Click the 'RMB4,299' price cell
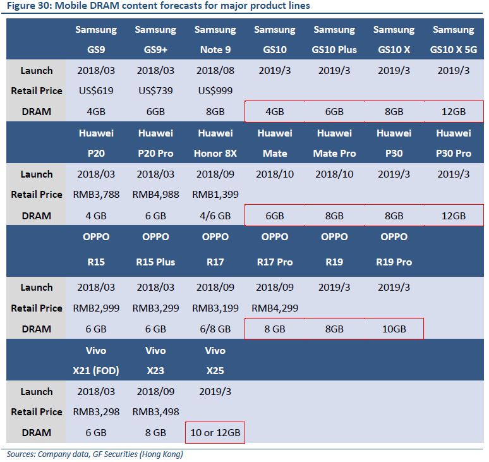 pos(275,308)
